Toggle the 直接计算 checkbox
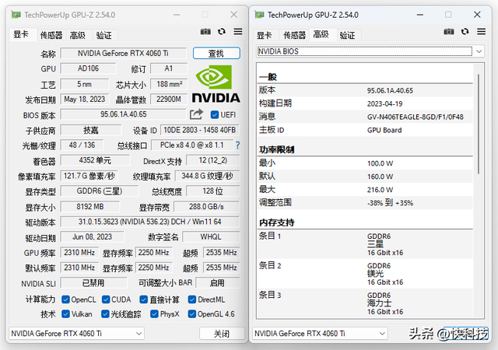Image resolution: width=498 pixels, height=350 pixels. pos(143,299)
